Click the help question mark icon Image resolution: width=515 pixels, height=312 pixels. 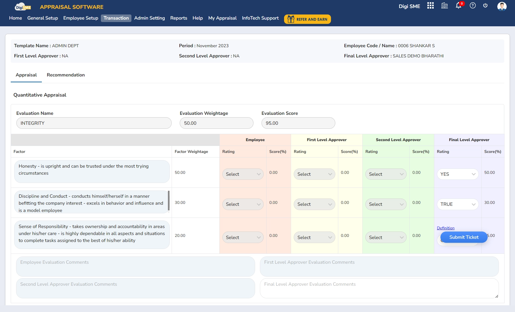[x=473, y=6]
